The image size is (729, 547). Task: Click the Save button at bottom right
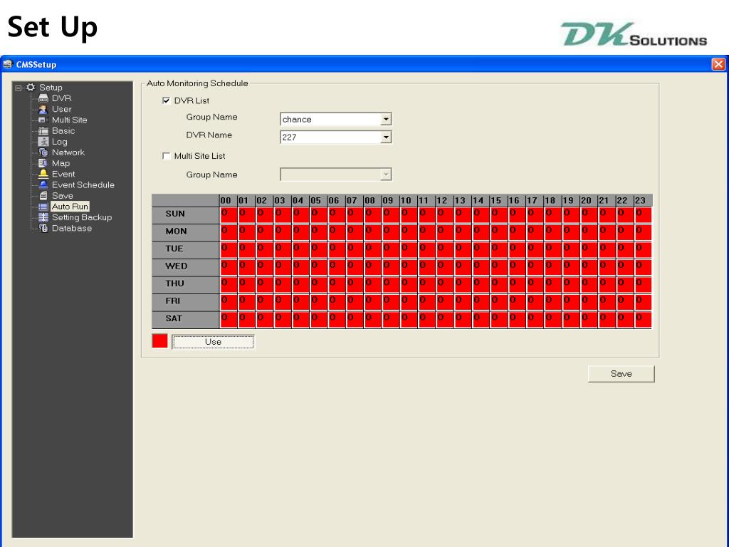point(621,374)
